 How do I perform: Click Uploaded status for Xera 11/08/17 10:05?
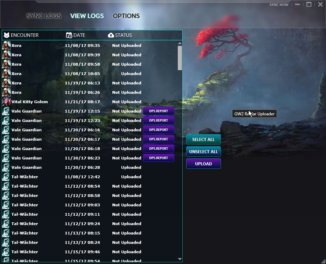tap(131, 74)
